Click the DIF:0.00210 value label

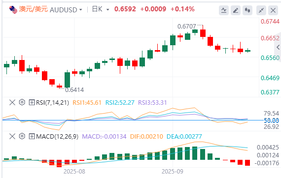pos(146,137)
